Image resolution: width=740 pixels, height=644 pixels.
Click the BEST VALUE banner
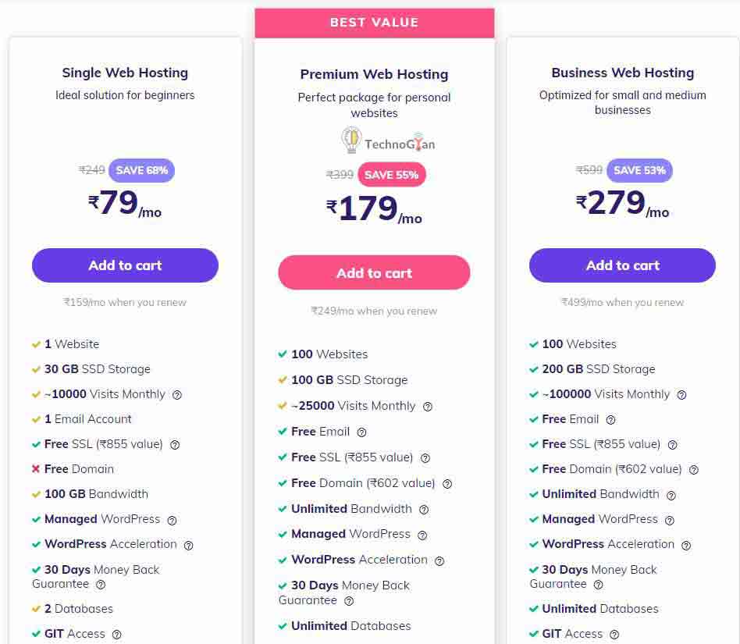(x=374, y=23)
